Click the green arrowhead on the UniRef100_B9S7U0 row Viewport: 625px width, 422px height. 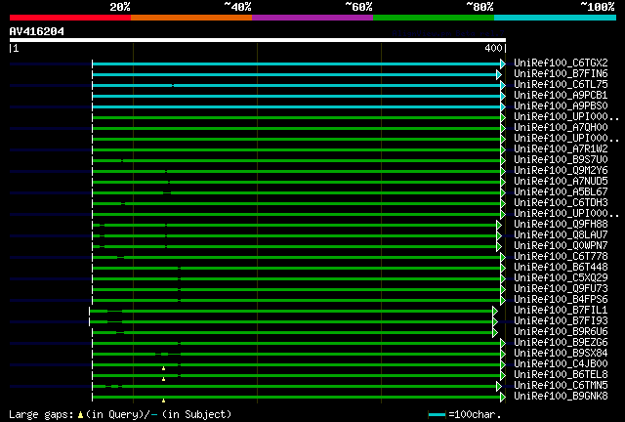click(503, 161)
